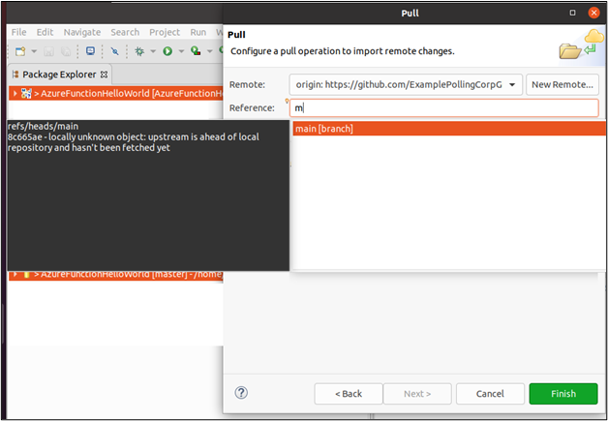Open the dialog help question mark icon
The image size is (608, 421).
point(241,393)
